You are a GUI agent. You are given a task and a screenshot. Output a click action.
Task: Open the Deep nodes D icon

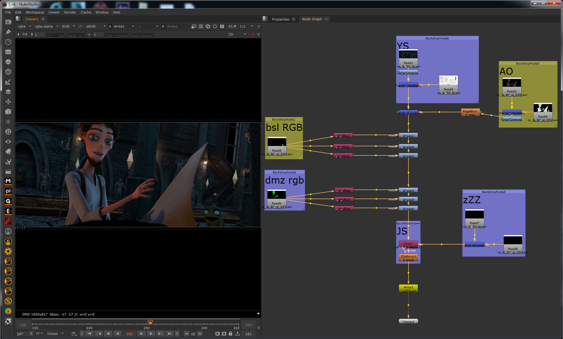point(8,132)
